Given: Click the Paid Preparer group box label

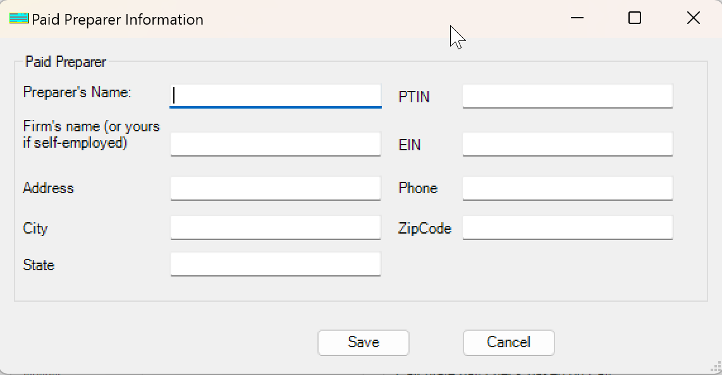Looking at the screenshot, I should pyautogui.click(x=66, y=62).
